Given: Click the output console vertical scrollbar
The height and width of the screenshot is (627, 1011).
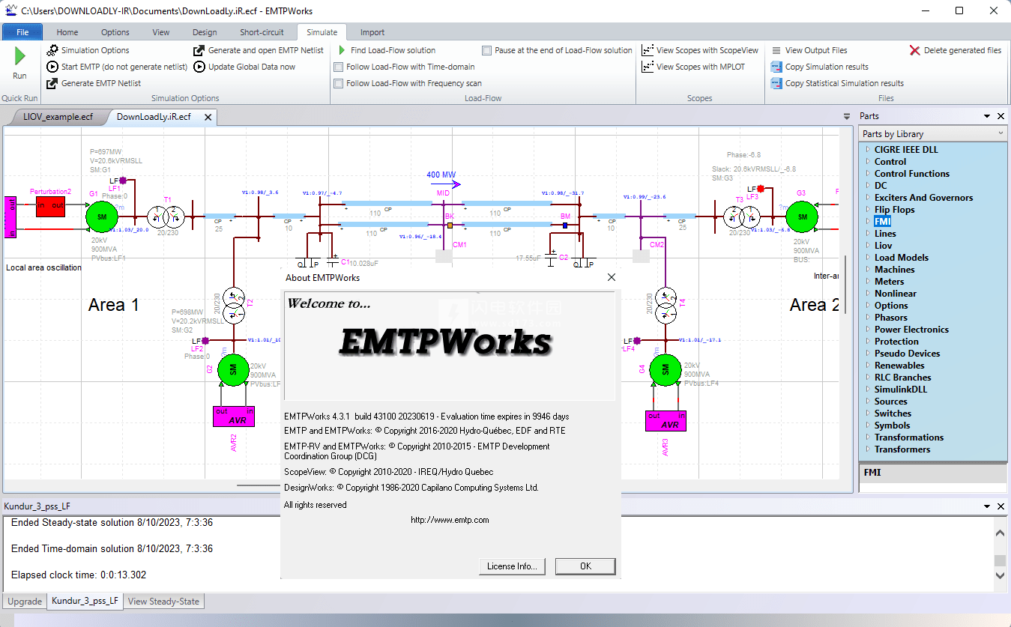Looking at the screenshot, I should click(1000, 554).
